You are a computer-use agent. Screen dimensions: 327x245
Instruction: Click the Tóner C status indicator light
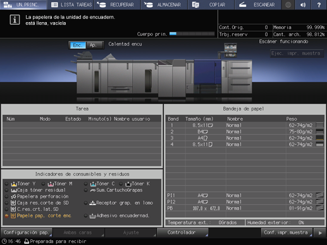[x=85, y=184]
